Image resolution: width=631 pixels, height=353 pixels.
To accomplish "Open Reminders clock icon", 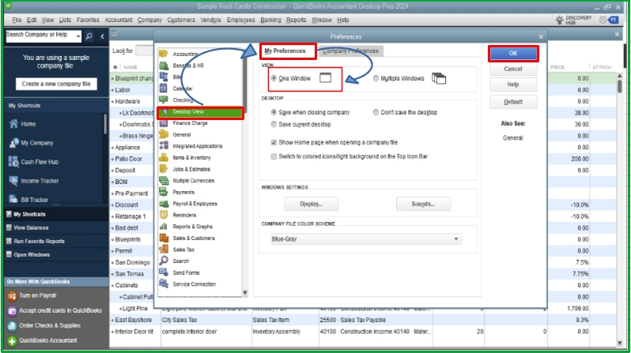I will [164, 215].
